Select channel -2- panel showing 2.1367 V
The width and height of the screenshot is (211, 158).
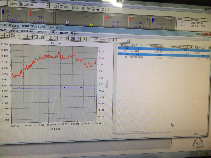pyautogui.click(x=14, y=16)
